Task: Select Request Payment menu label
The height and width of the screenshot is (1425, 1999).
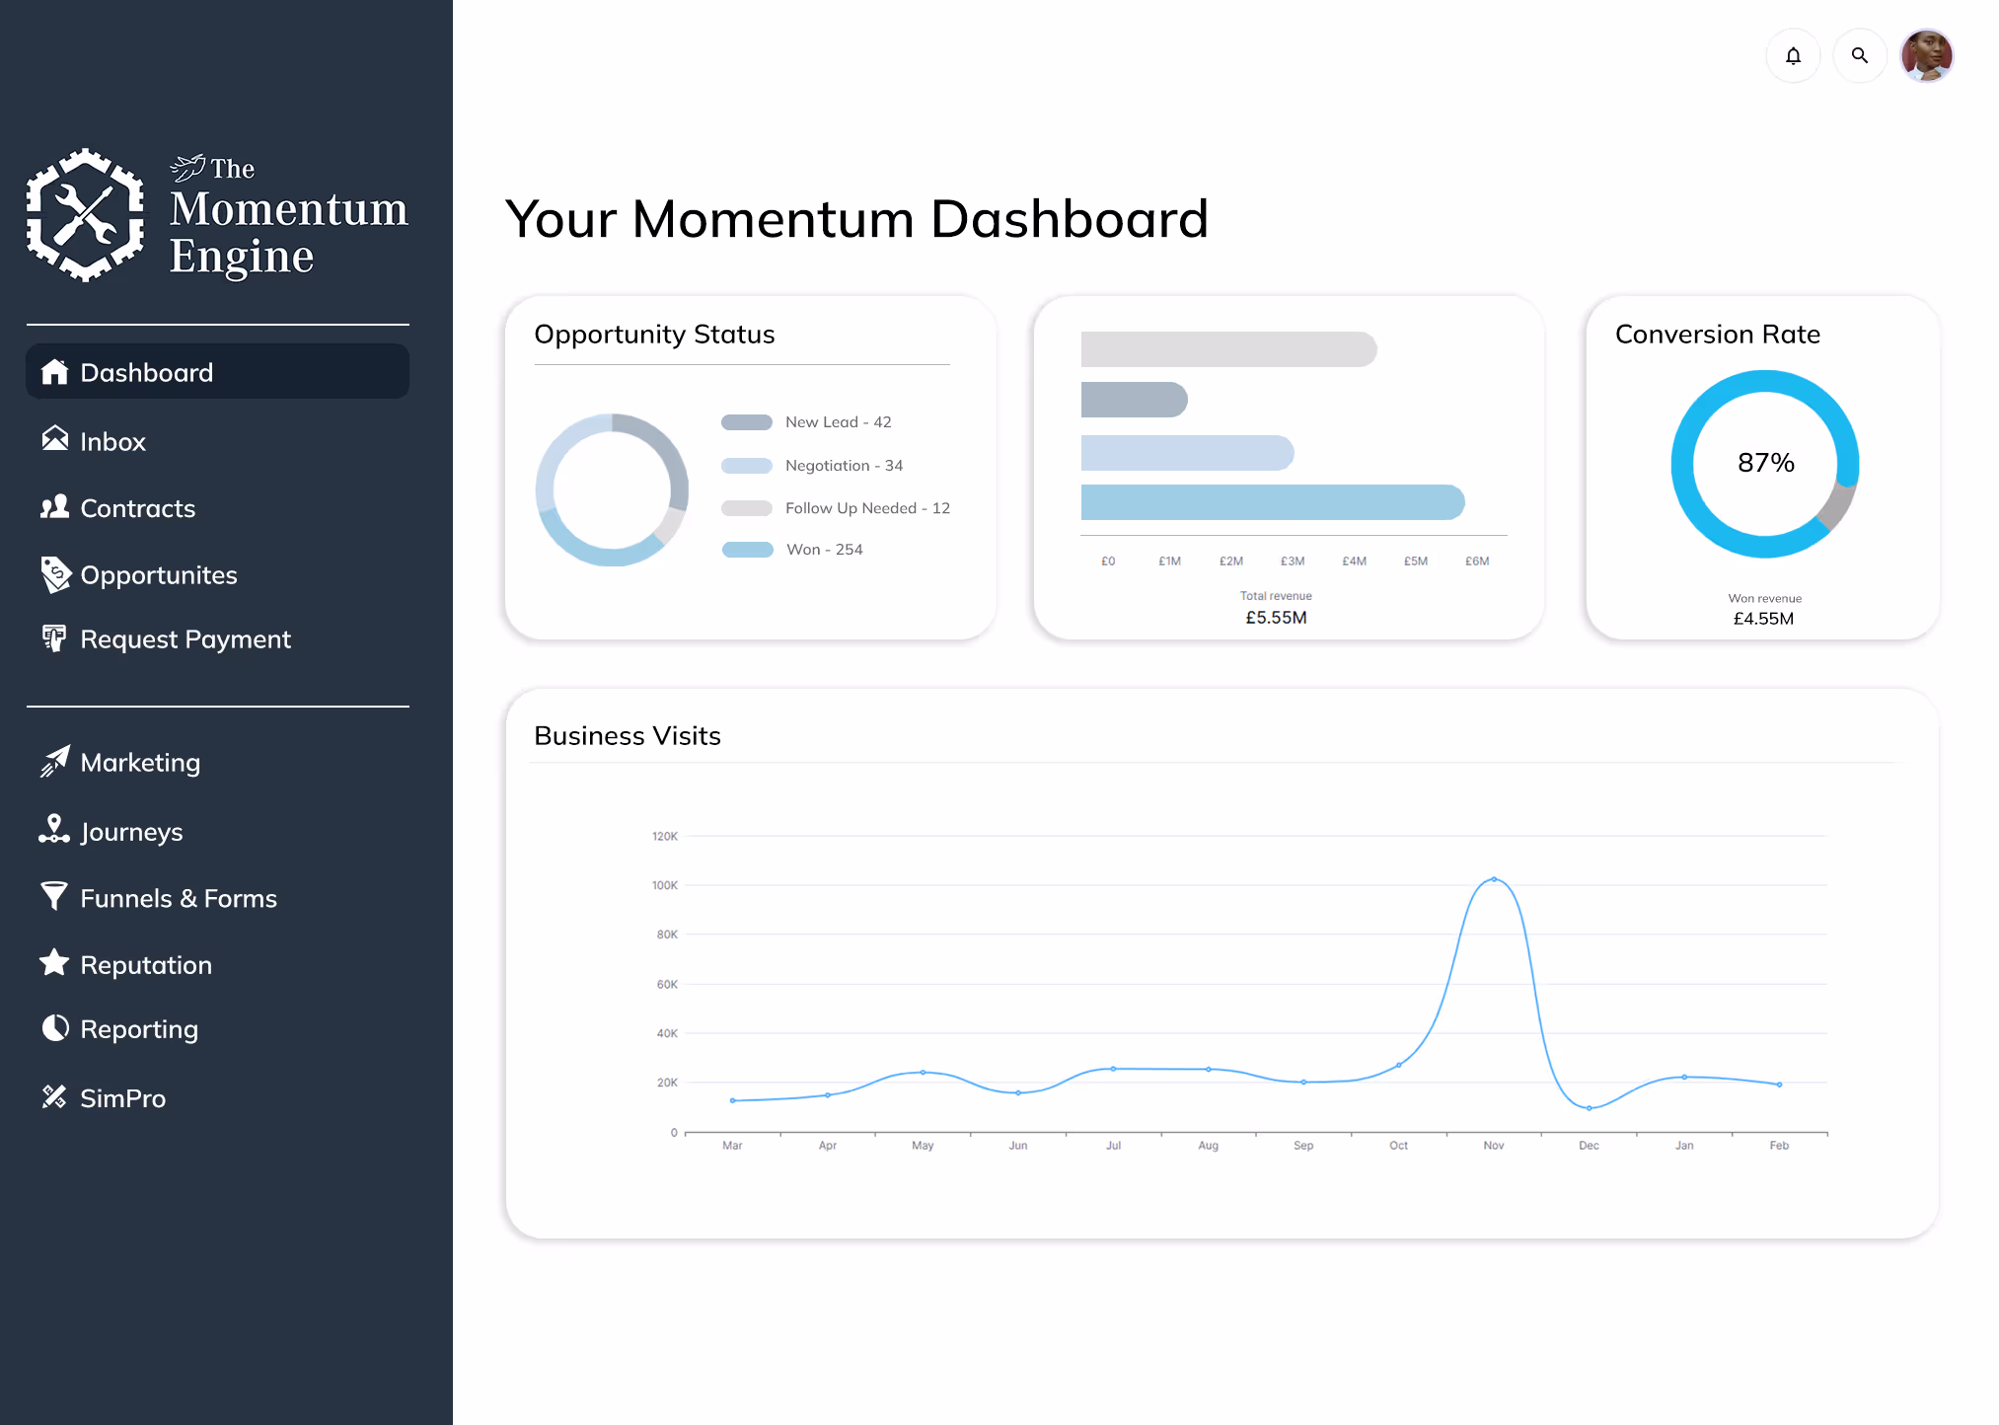Action: (x=185, y=639)
